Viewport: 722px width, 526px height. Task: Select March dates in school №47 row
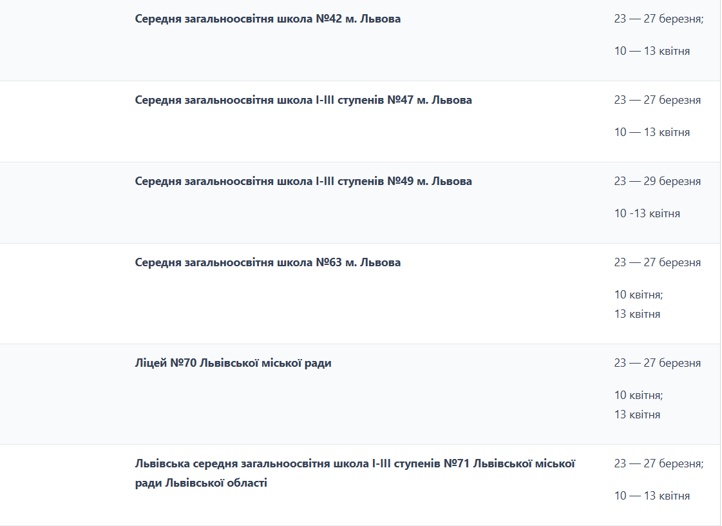click(x=657, y=100)
